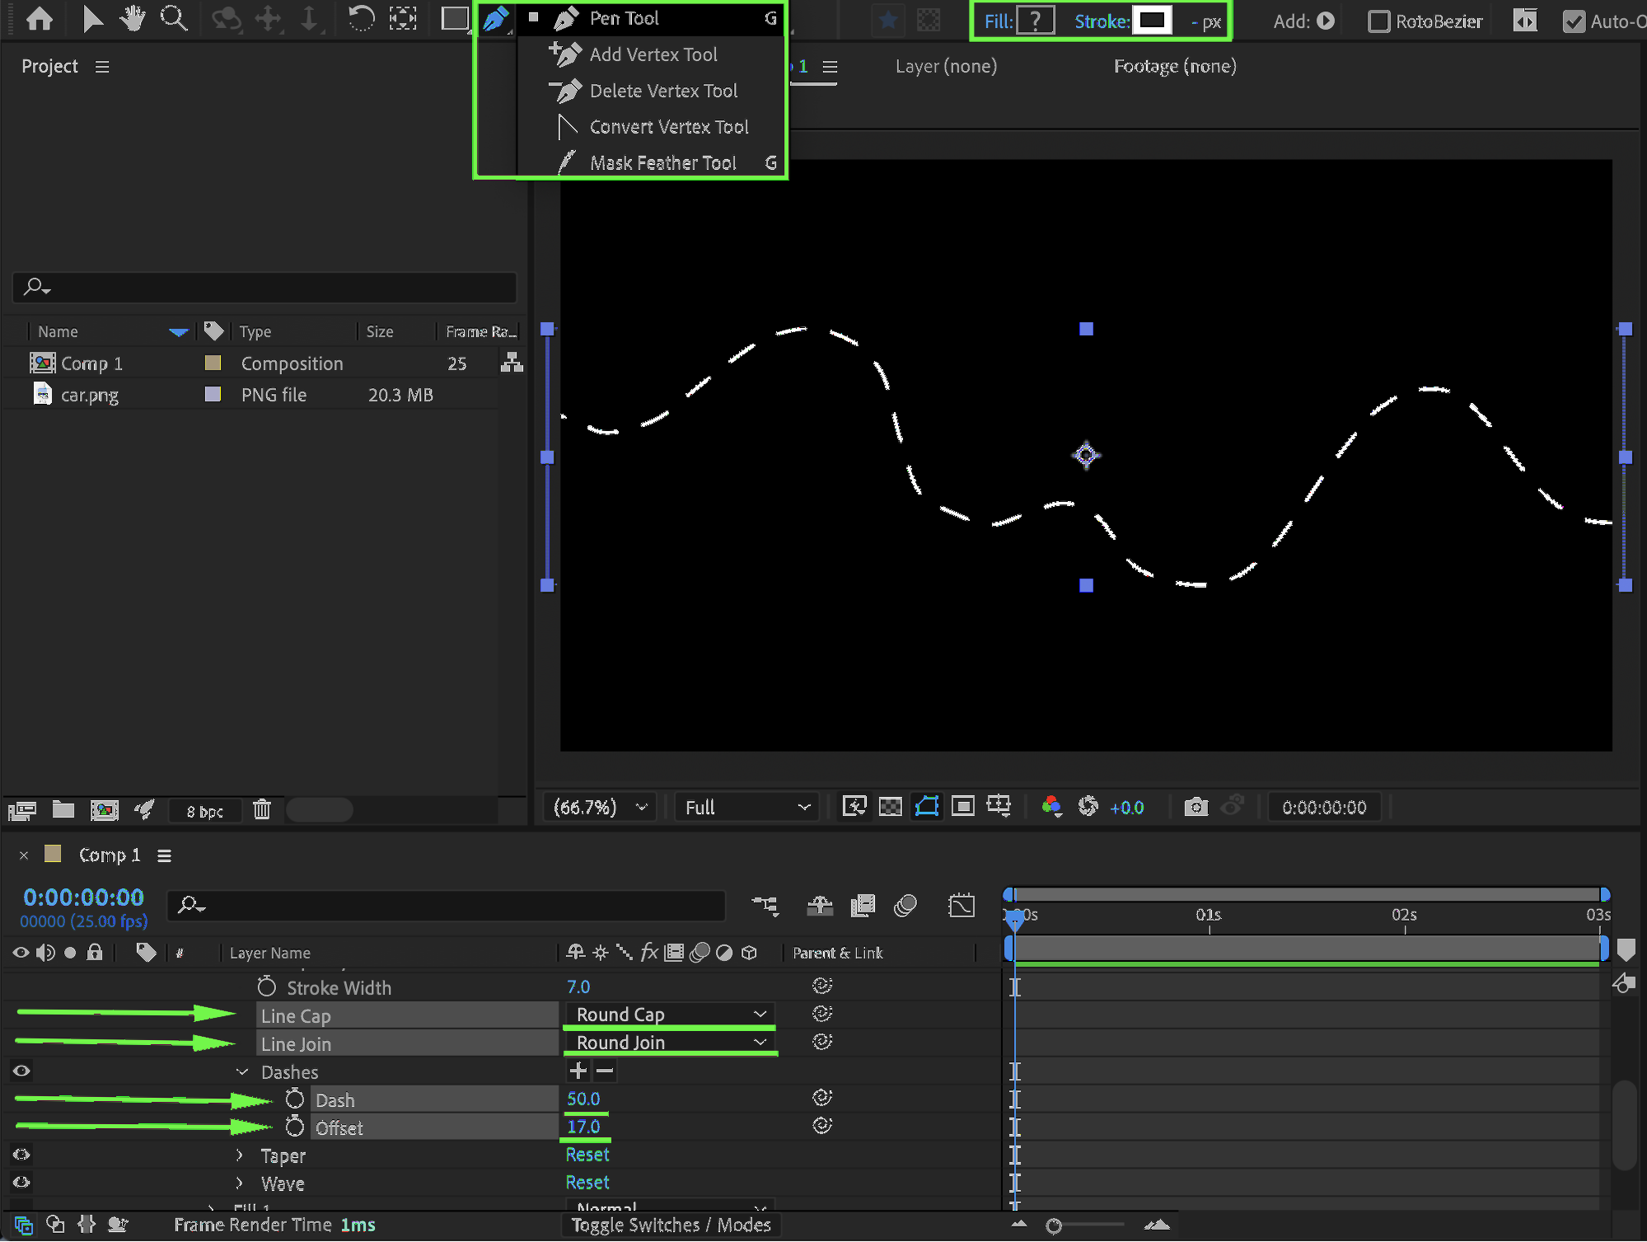This screenshot has width=1647, height=1242.
Task: Toggle the Offset stopwatch
Action: 294,1127
